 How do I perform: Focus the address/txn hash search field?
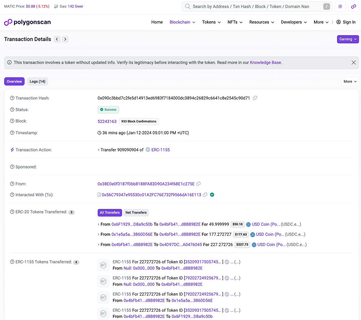coord(257,6)
